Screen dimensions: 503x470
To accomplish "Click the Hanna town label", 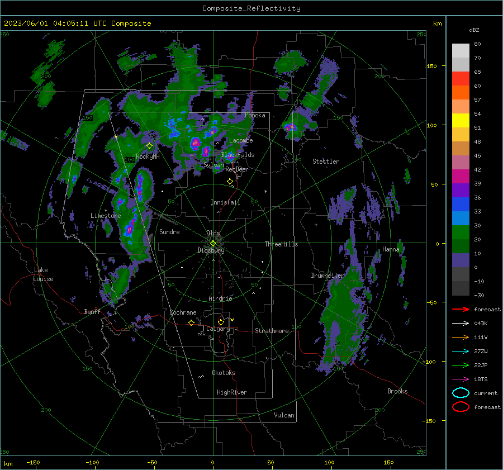I will 391,249.
